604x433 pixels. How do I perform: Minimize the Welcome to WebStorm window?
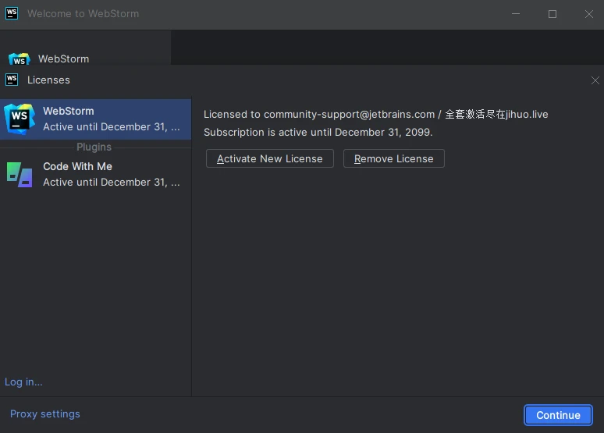click(516, 14)
